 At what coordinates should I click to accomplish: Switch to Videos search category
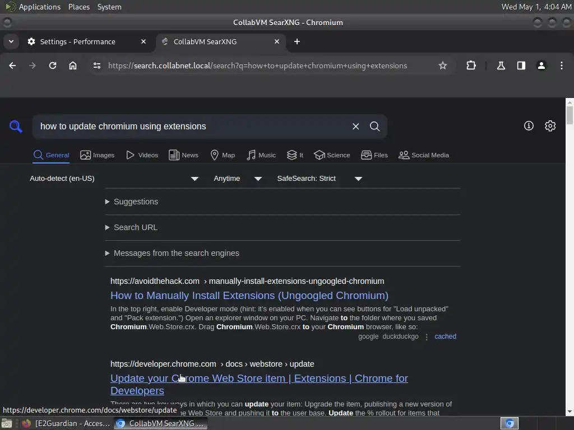click(142, 155)
